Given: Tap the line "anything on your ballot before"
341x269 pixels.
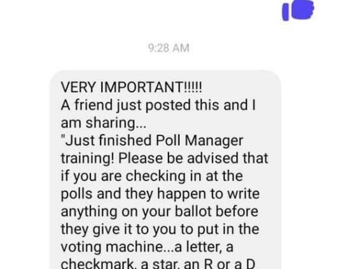Looking at the screenshot, I should tap(160, 212).
